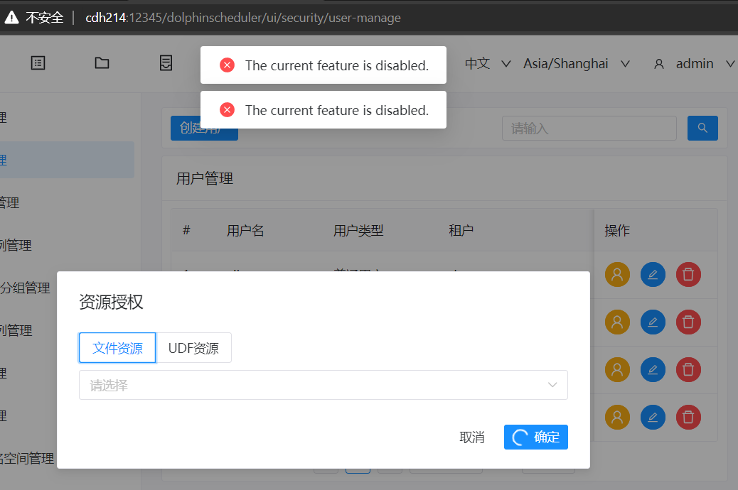
Task: Click blue edit icon in first user row
Action: pyautogui.click(x=653, y=275)
